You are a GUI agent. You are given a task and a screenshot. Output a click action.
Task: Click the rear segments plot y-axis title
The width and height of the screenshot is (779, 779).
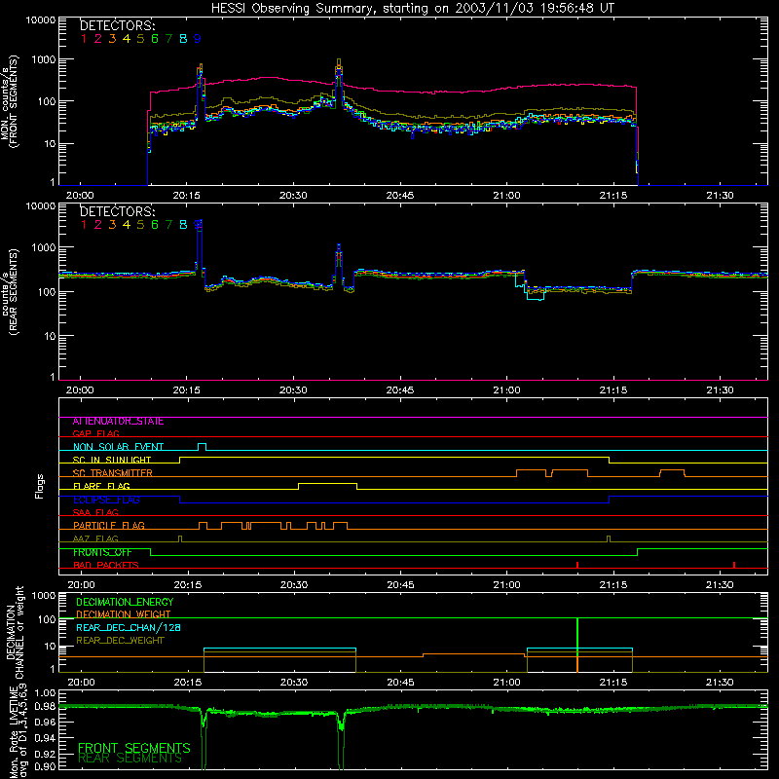pyautogui.click(x=9, y=292)
